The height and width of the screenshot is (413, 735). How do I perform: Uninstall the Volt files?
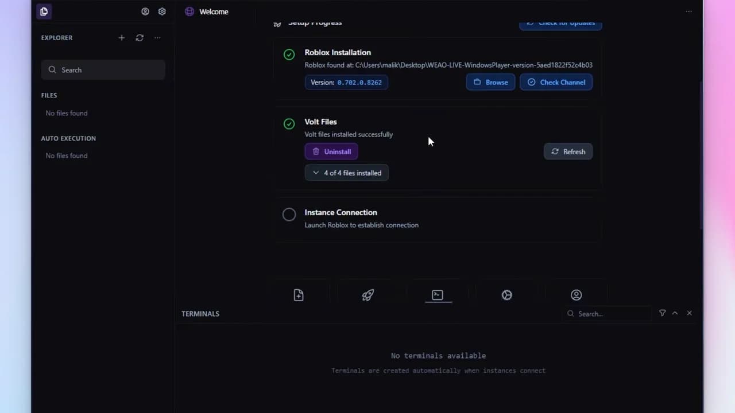click(x=331, y=151)
